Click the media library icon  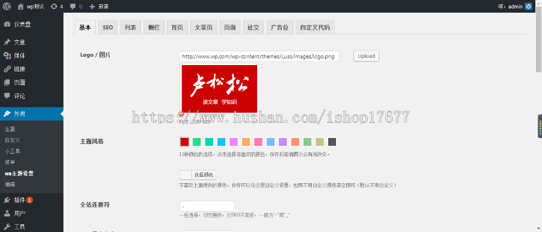pyautogui.click(x=7, y=55)
